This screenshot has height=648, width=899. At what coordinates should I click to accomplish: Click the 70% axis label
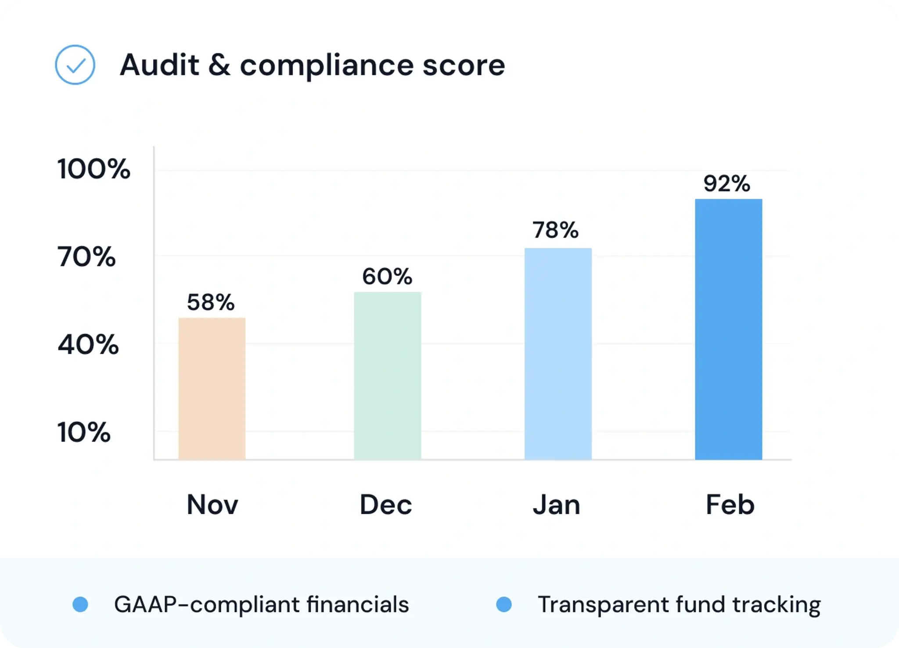click(86, 257)
